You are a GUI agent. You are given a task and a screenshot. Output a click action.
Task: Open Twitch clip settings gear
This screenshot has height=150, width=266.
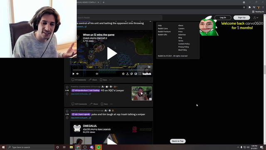coord(123,74)
